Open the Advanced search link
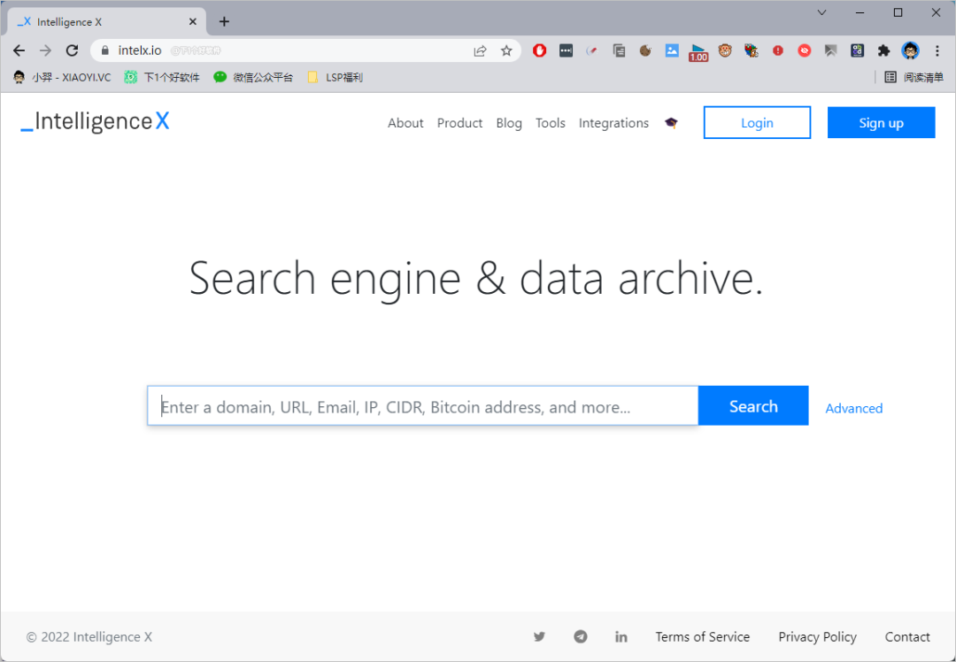Viewport: 956px width, 662px height. coord(853,408)
